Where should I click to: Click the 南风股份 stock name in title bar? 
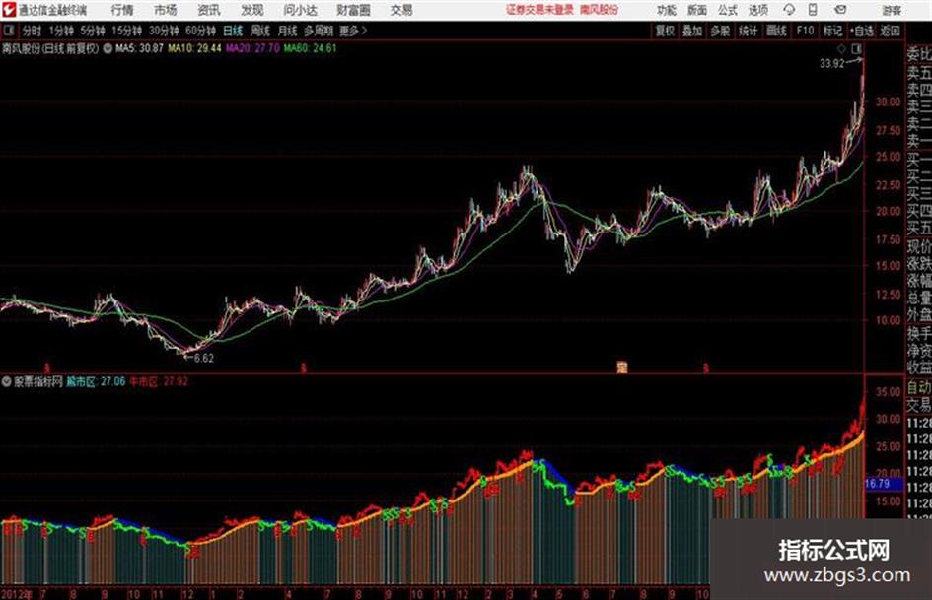click(600, 10)
